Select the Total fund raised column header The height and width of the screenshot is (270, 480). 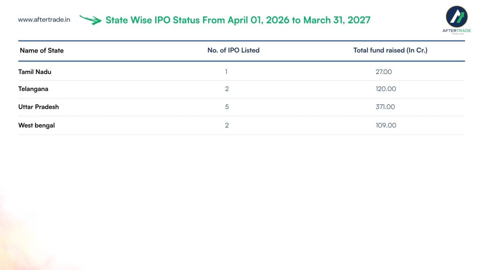point(390,50)
